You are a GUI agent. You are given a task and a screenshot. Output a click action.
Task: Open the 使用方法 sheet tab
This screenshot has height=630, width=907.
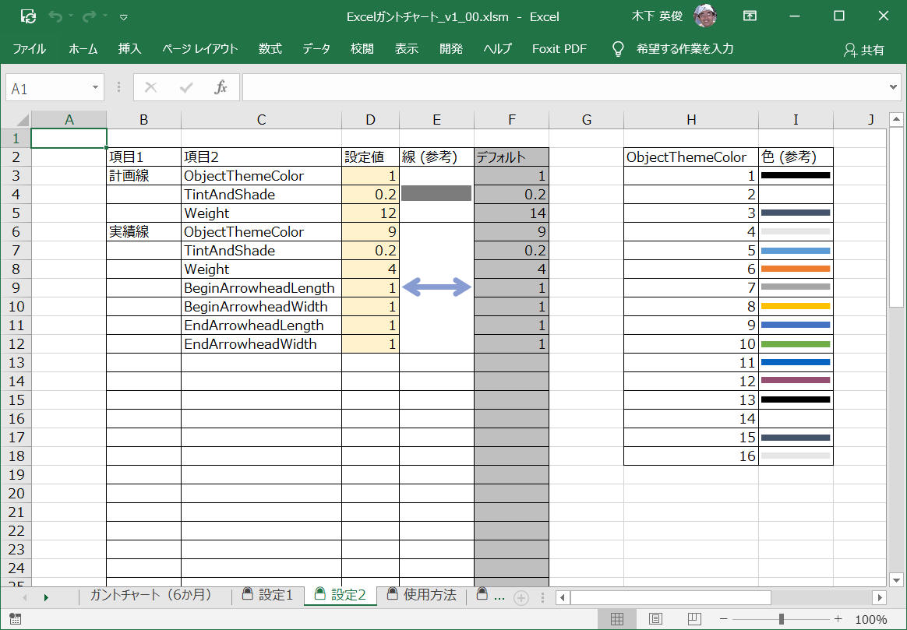point(422,596)
